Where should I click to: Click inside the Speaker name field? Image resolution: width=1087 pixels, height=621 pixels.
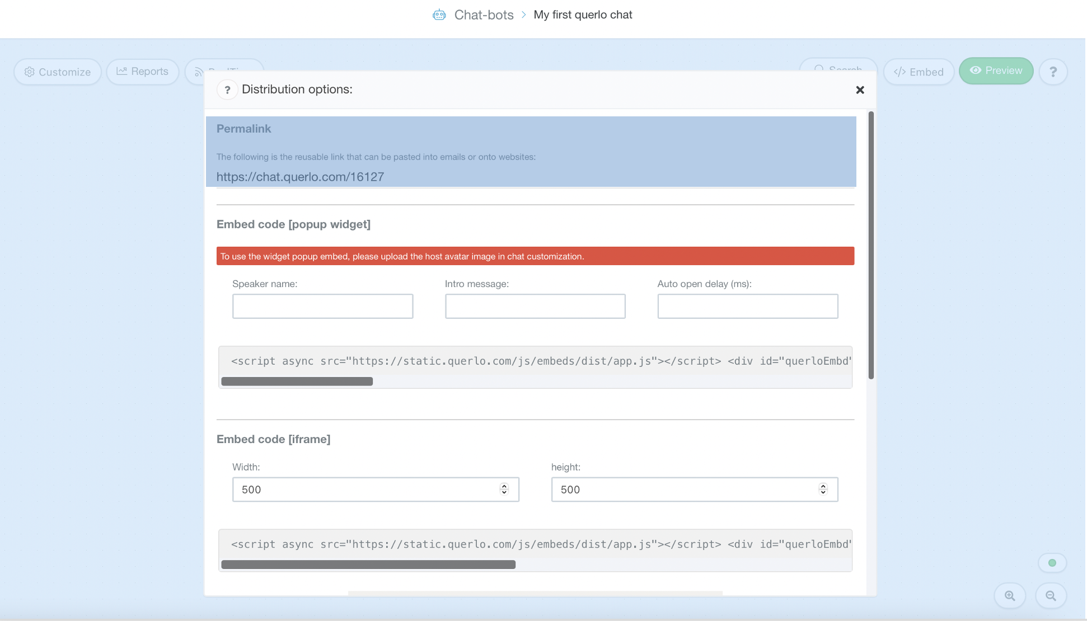point(322,306)
